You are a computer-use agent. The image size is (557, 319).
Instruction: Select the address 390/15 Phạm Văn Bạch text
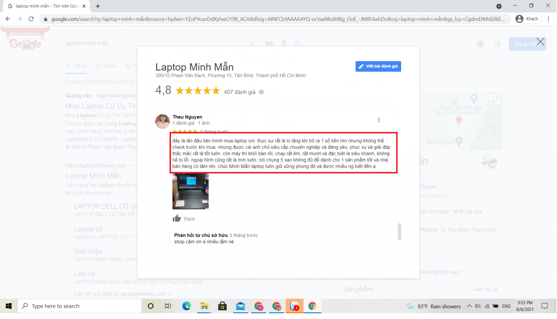[x=230, y=76]
